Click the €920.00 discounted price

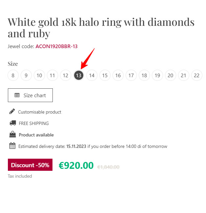click(76, 166)
